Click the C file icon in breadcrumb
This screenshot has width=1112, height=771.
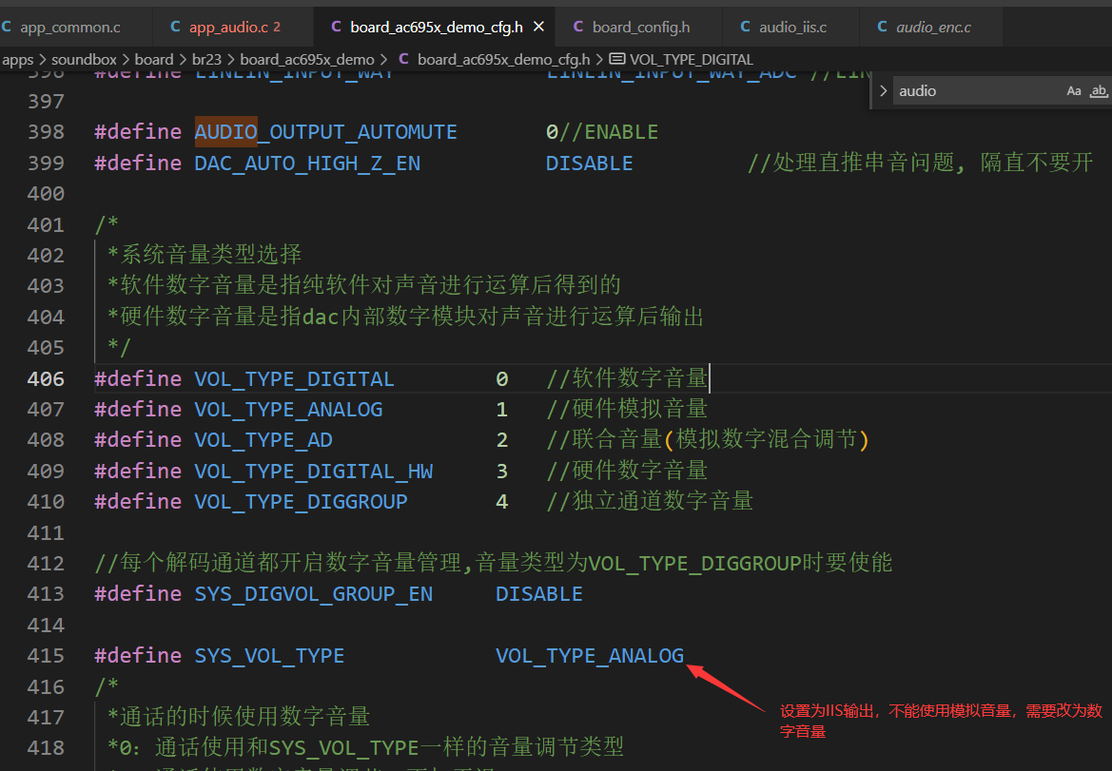pos(403,59)
